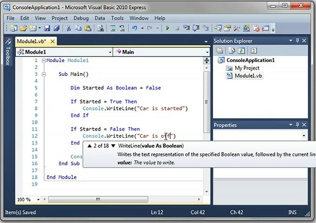
Task: Click the Cut scissors icon
Action: tap(68, 28)
